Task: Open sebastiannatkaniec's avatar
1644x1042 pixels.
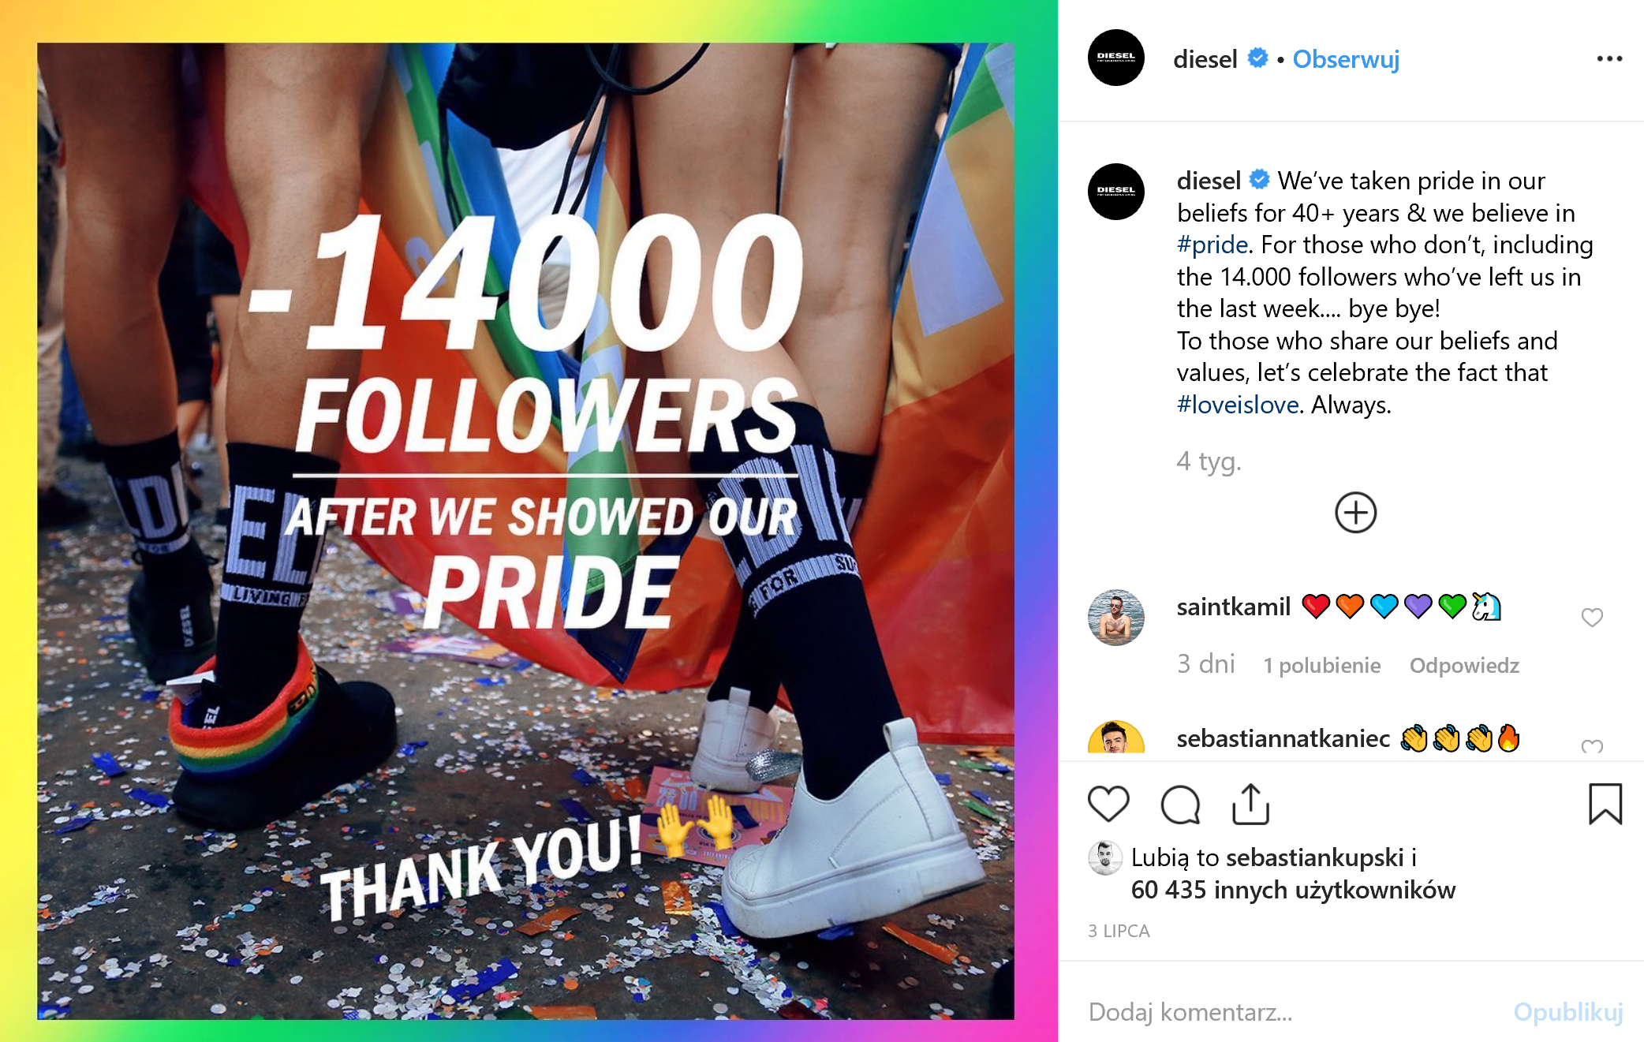Action: click(x=1115, y=738)
